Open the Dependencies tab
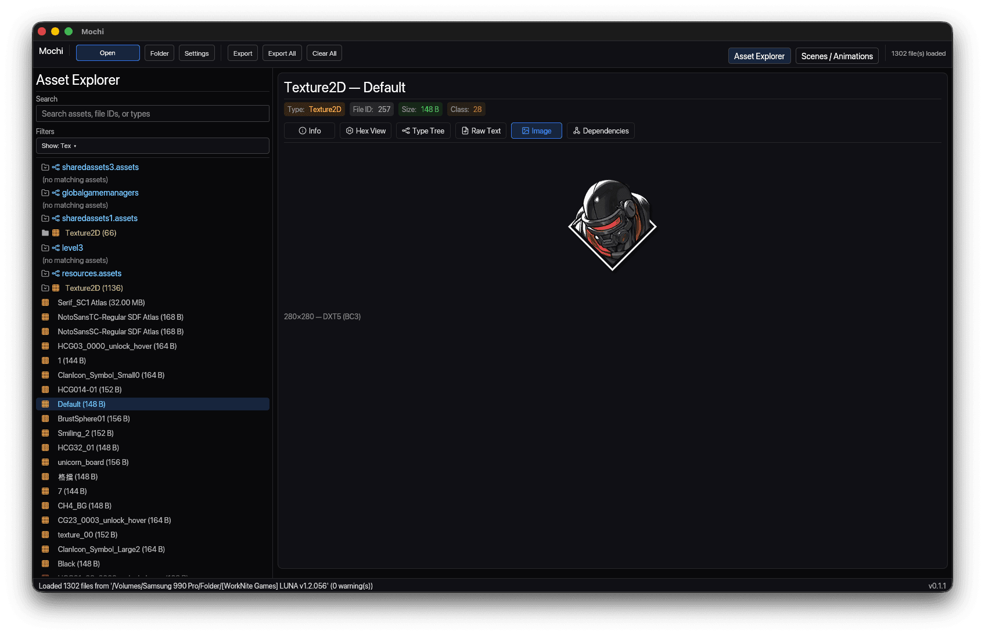This screenshot has width=985, height=635. pos(601,131)
